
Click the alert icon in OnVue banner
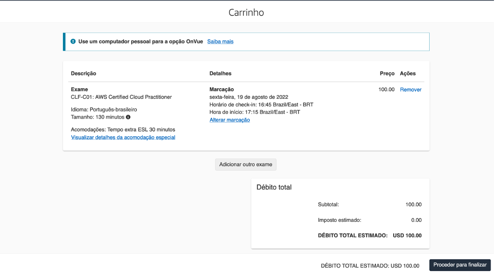coord(73,42)
